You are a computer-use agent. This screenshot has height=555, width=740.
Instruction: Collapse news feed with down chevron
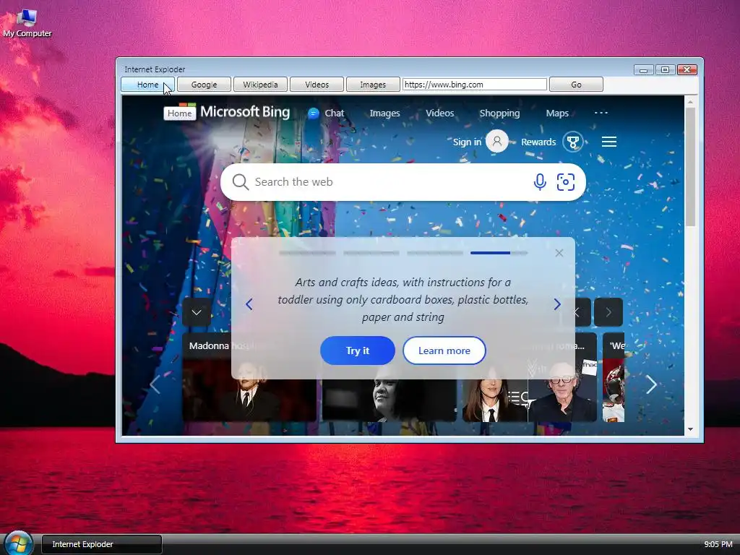click(x=197, y=312)
